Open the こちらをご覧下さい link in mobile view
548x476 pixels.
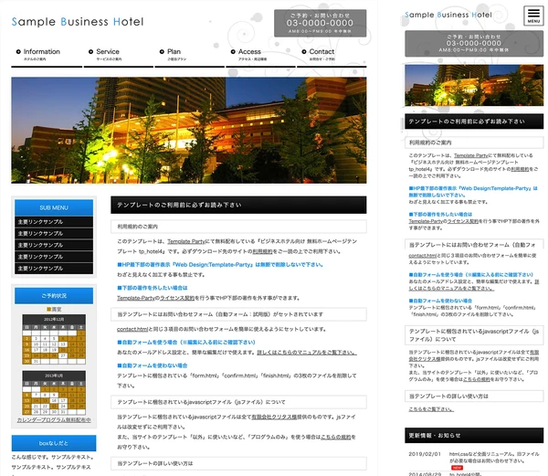click(431, 409)
